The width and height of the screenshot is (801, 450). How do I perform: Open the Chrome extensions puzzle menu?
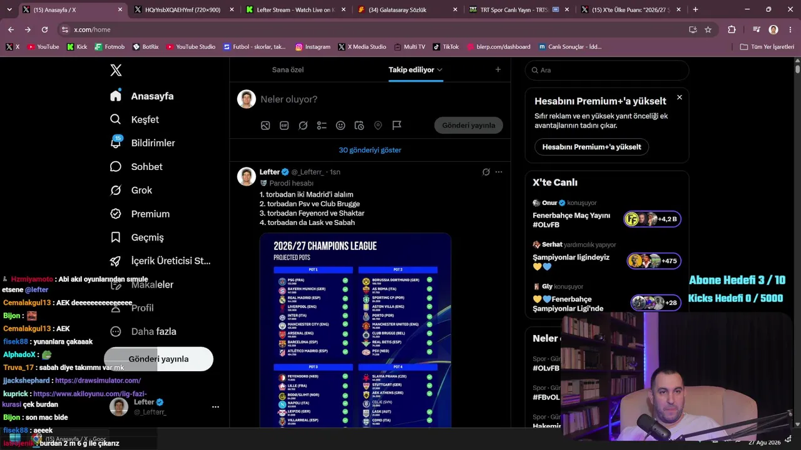pos(732,29)
